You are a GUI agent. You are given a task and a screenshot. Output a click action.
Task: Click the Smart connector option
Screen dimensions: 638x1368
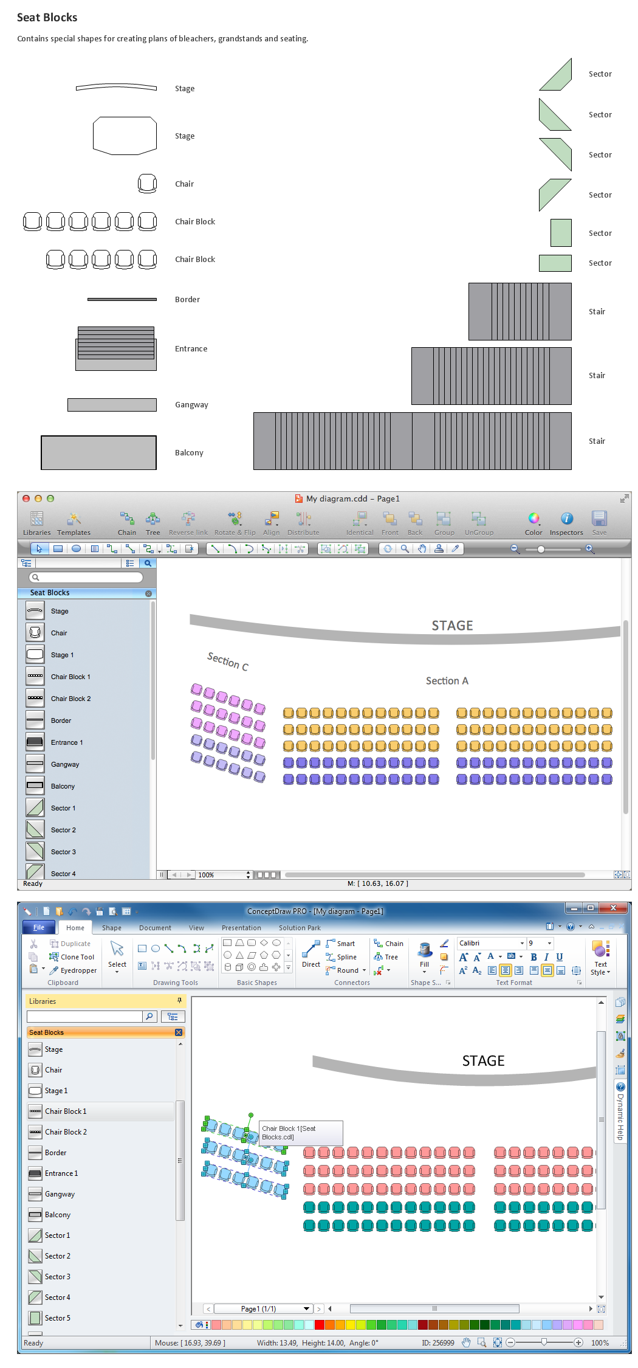tap(340, 944)
